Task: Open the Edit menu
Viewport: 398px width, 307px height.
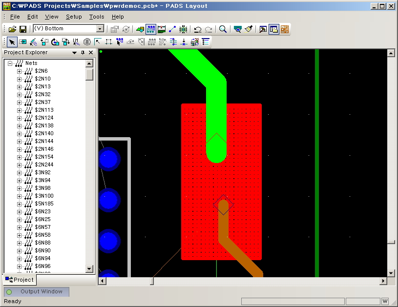Action: (33, 17)
